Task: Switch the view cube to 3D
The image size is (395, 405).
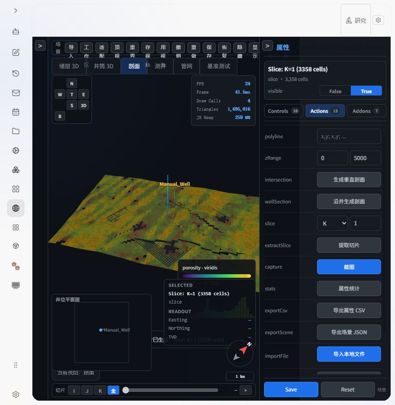Action: [x=84, y=105]
